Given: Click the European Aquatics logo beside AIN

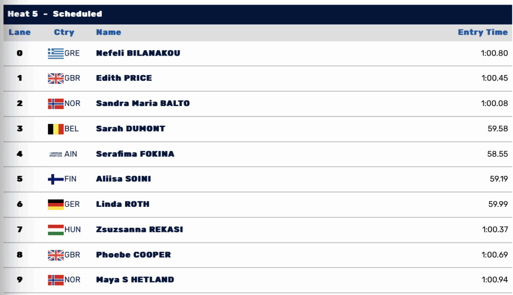Looking at the screenshot, I should click(x=56, y=154).
